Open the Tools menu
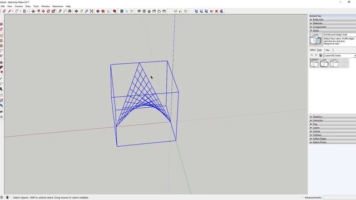Image resolution: width=356 pixels, height=200 pixels. [x=36, y=6]
